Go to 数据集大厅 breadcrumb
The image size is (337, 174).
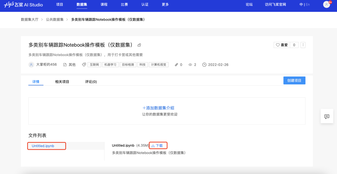[x=30, y=20]
